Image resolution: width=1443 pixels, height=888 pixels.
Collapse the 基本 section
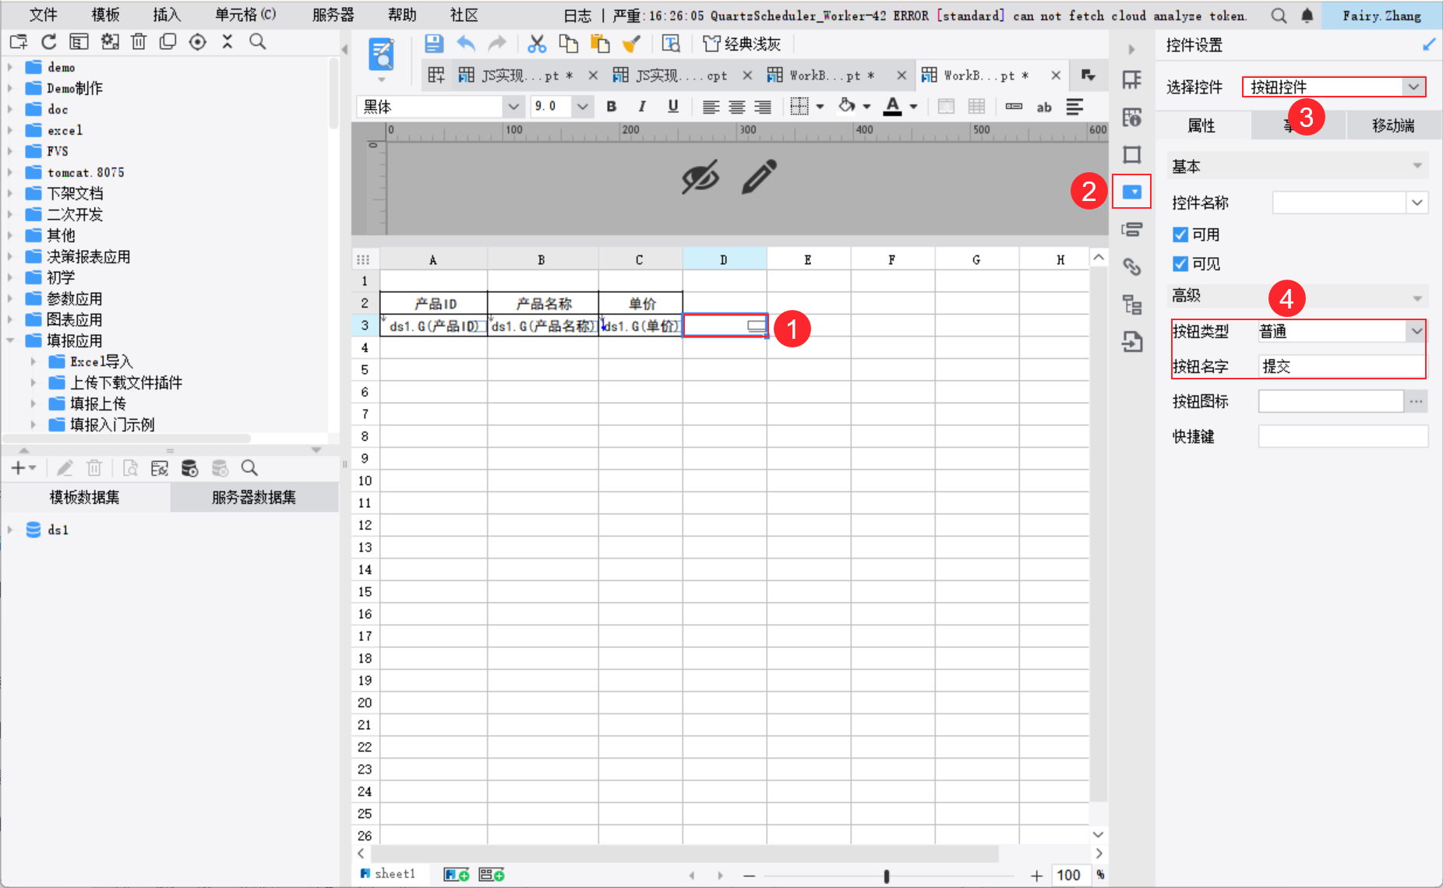pos(1417,166)
